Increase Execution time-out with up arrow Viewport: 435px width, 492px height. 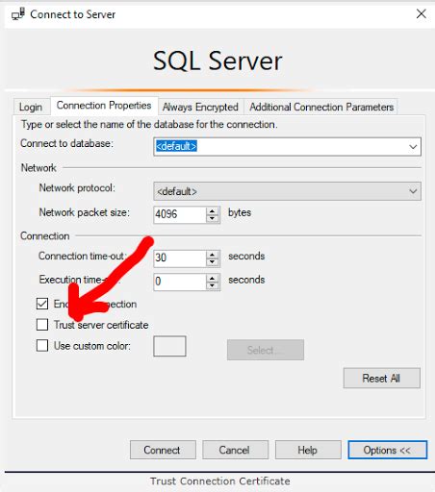coord(212,278)
